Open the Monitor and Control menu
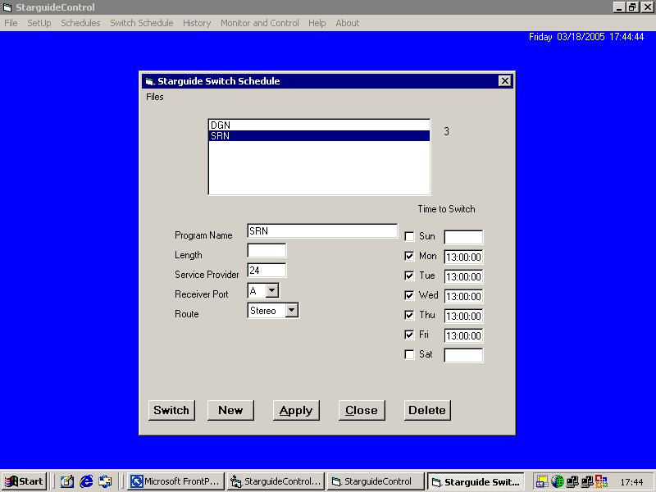 (259, 23)
